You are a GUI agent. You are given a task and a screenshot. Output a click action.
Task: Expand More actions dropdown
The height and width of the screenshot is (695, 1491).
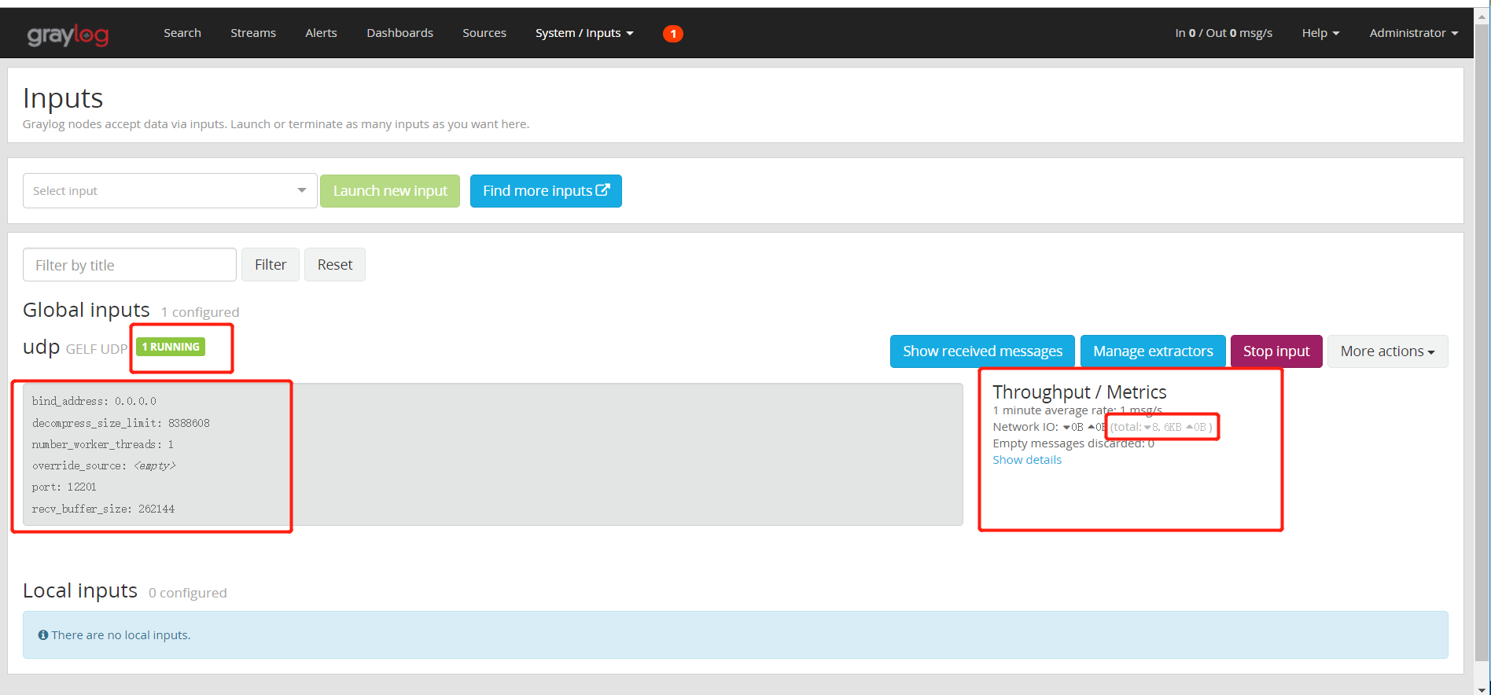[1388, 351]
